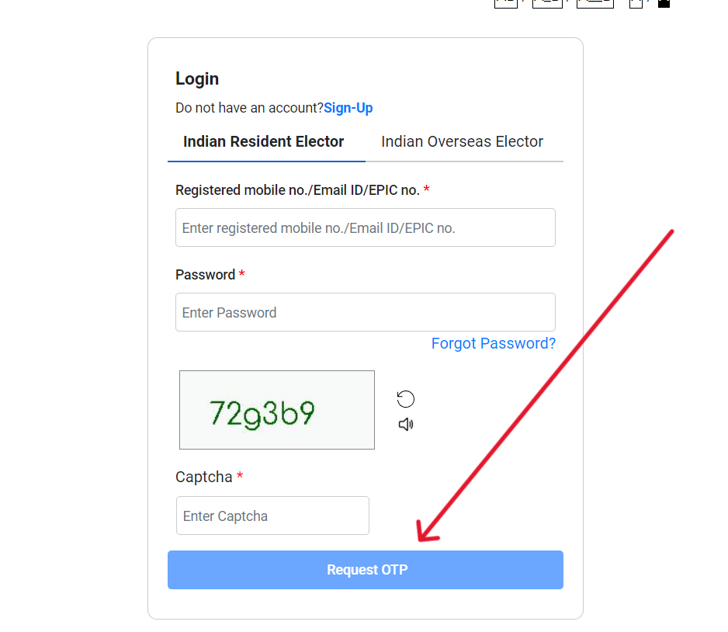Select the Enter Captcha input box
The height and width of the screenshot is (632, 728).
[272, 516]
